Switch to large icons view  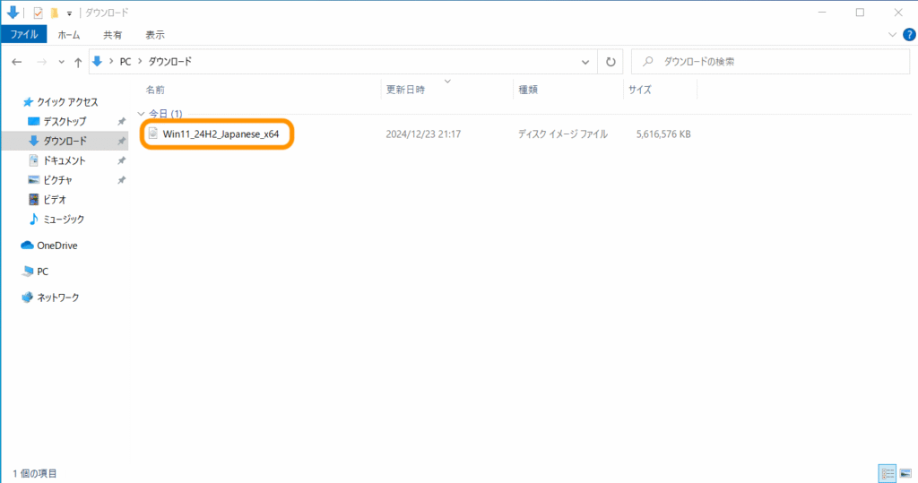(x=905, y=473)
